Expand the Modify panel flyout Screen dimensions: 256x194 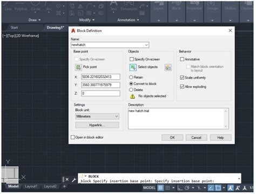[87, 20]
